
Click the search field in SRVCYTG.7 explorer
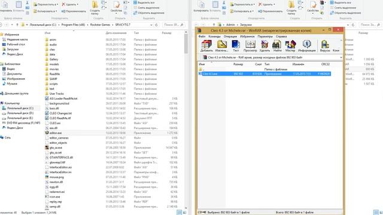click(x=174, y=25)
